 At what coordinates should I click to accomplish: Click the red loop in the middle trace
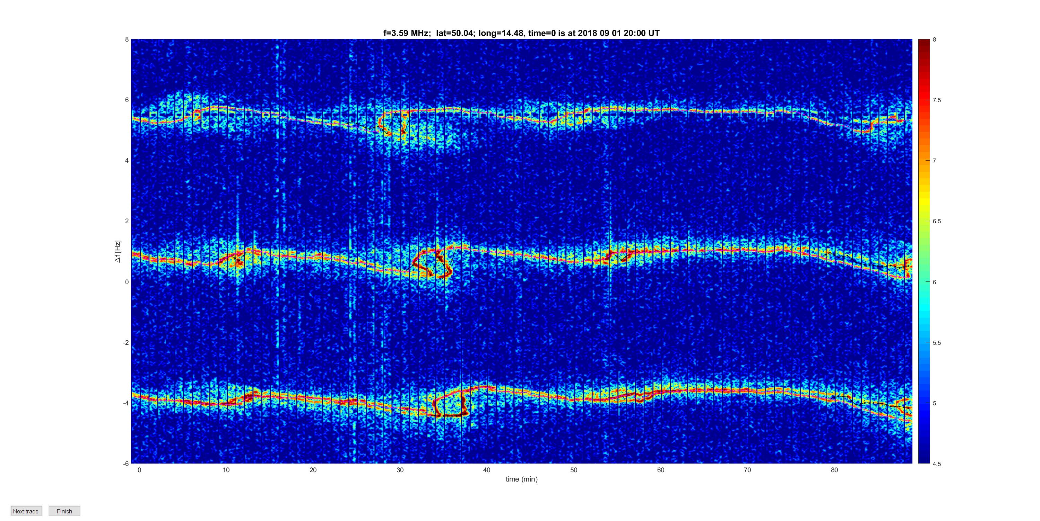[432, 263]
